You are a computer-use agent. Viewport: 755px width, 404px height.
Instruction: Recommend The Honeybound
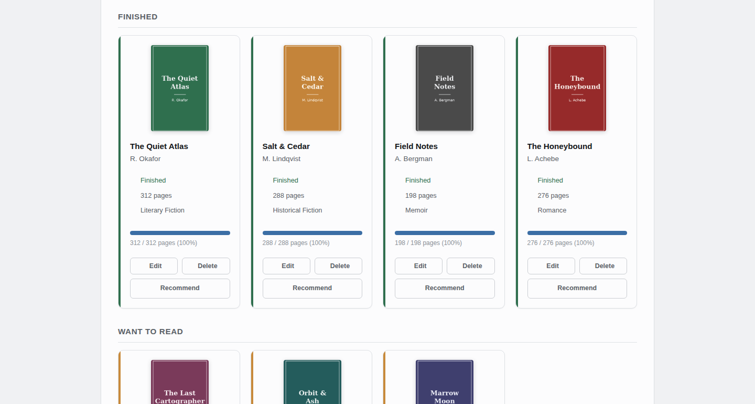point(577,289)
